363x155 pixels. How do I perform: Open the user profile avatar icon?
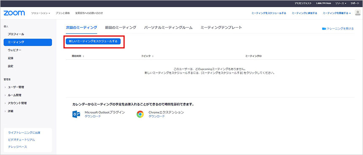[x=358, y=13]
